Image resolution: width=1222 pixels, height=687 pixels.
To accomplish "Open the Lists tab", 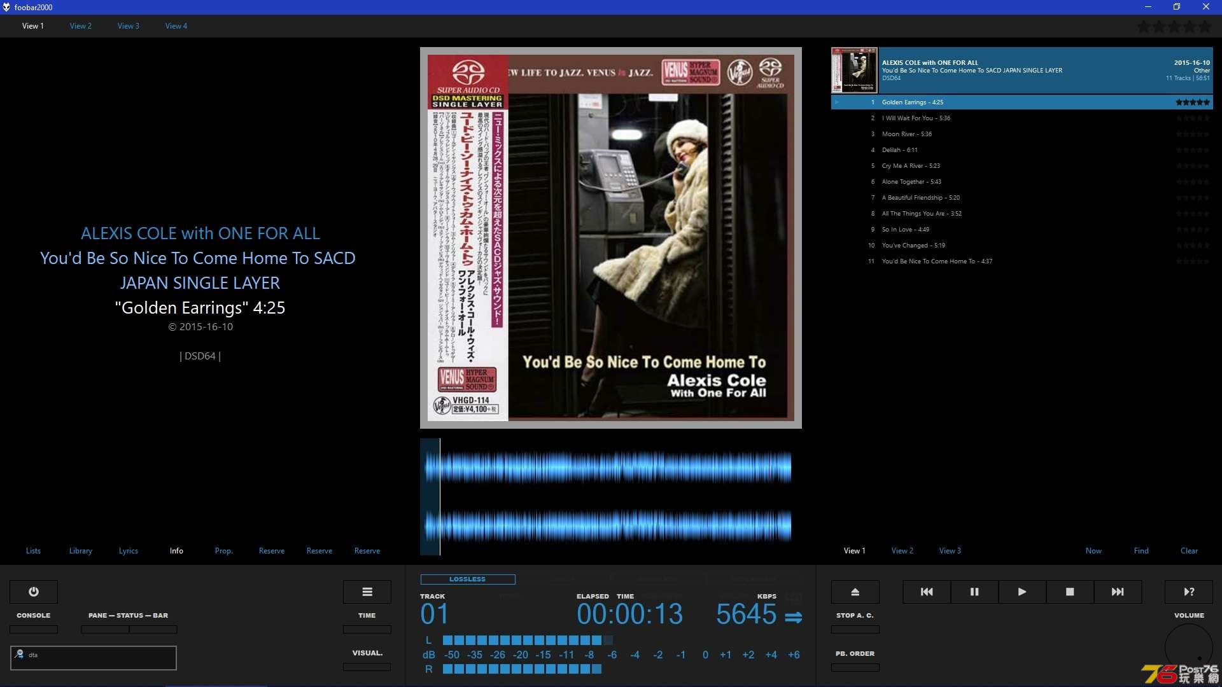I will 33,551.
